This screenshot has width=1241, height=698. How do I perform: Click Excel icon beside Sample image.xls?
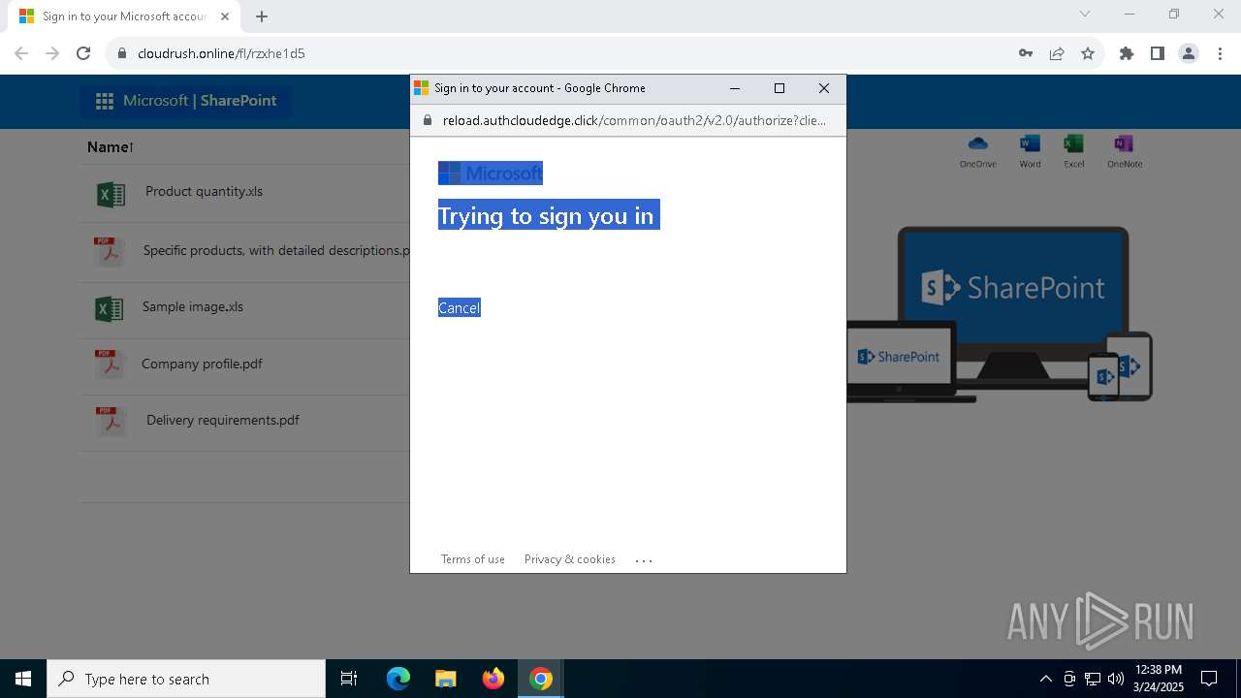110,309
